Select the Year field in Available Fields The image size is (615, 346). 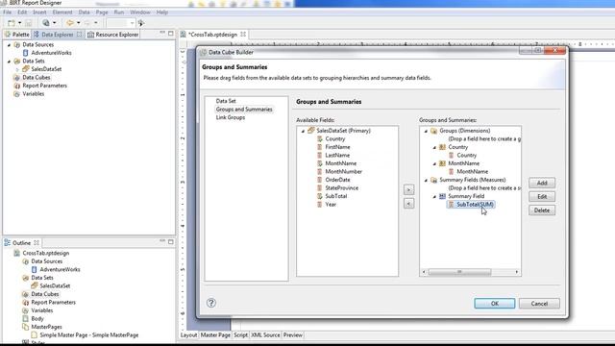(x=331, y=205)
